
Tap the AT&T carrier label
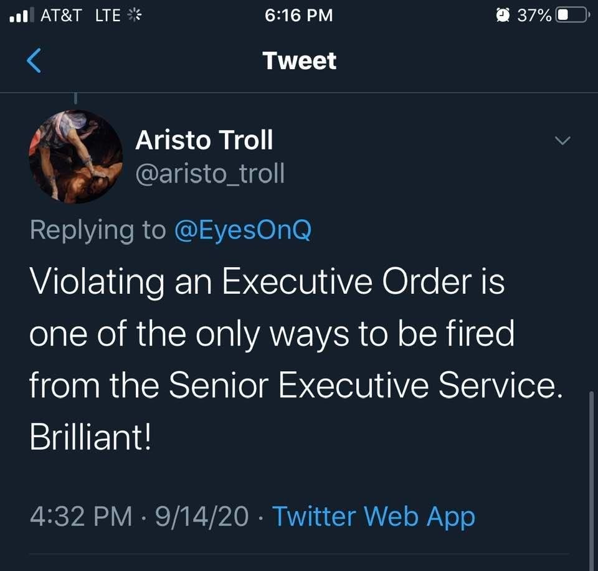click(x=61, y=15)
